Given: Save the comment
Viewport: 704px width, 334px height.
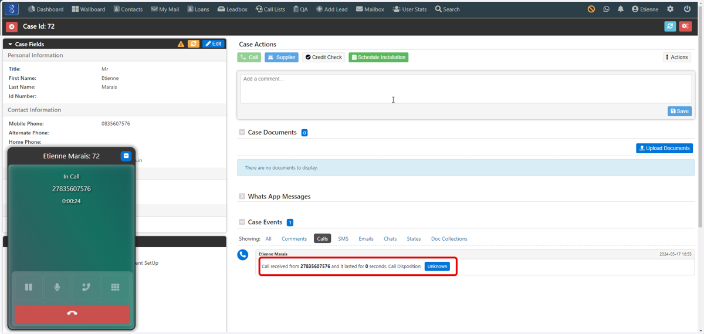Looking at the screenshot, I should point(679,111).
